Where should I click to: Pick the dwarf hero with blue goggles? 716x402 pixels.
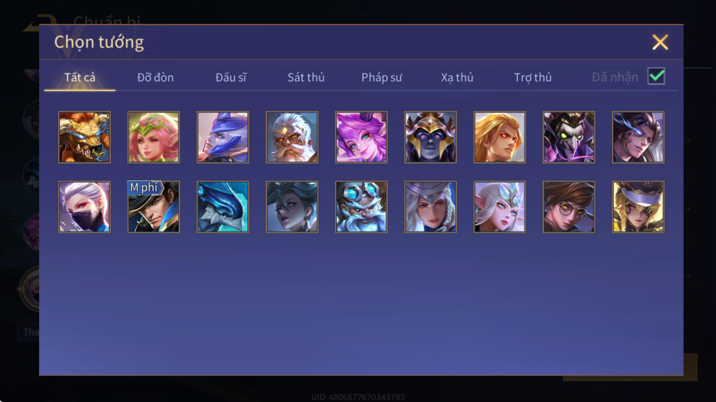point(361,207)
